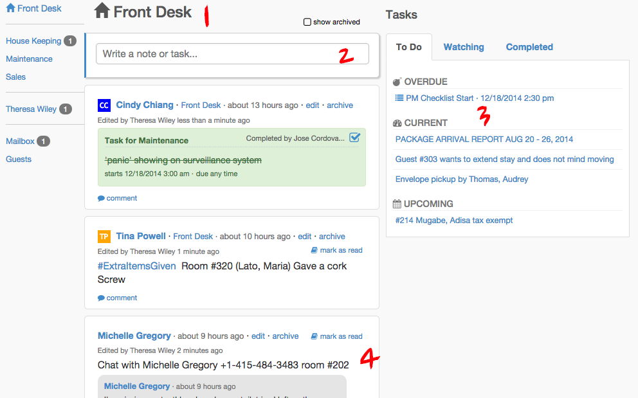Click the TP avatar next to Tina Powell

coord(104,237)
